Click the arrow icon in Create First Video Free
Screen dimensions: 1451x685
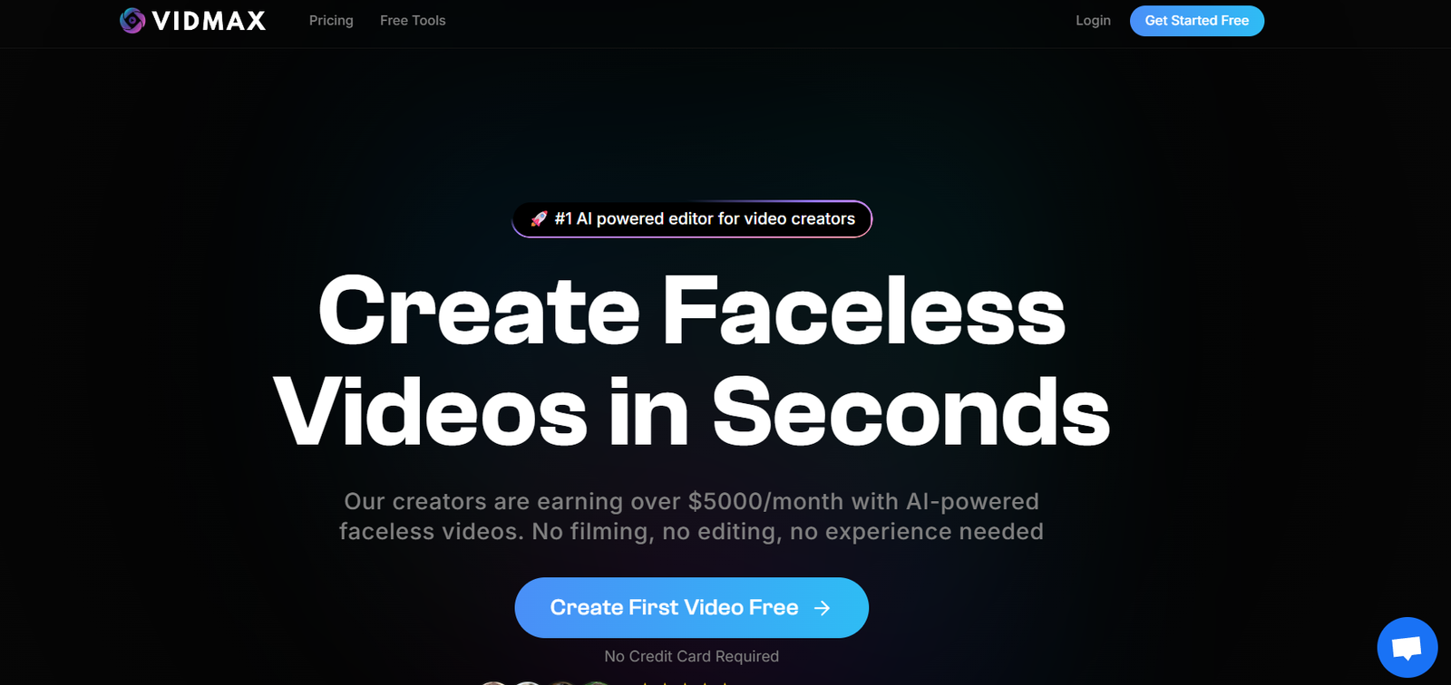(822, 608)
